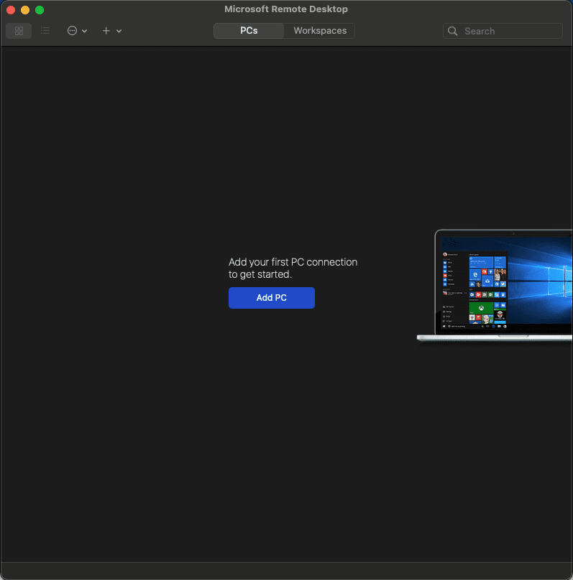Screen dimensions: 573x580
Task: Switch to the Workspaces tab
Action: (x=320, y=31)
